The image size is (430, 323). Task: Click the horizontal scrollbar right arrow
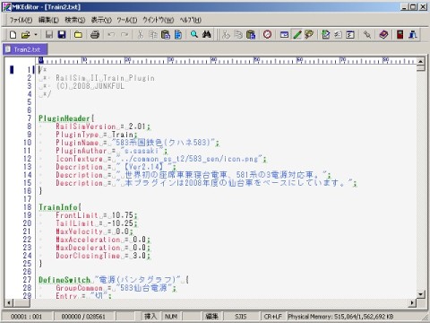[x=412, y=302]
